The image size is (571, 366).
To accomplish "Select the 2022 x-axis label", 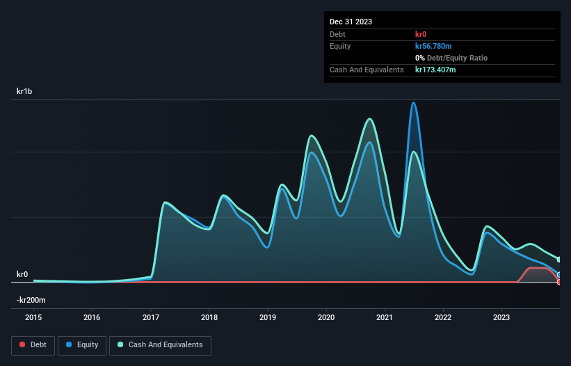I will [443, 317].
